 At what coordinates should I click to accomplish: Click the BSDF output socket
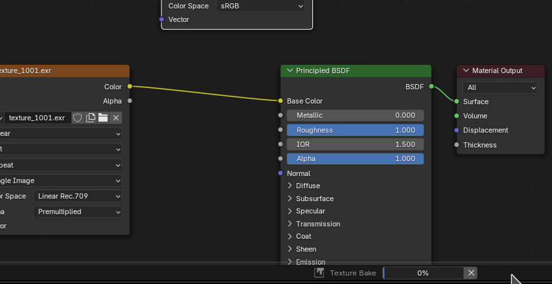pyautogui.click(x=431, y=86)
